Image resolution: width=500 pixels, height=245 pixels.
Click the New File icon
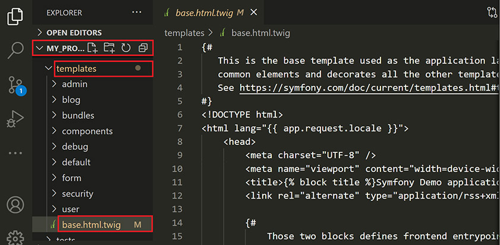click(x=92, y=48)
